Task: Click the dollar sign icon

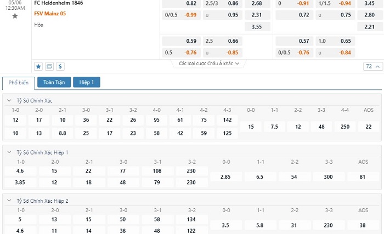Action: pyautogui.click(x=60, y=66)
